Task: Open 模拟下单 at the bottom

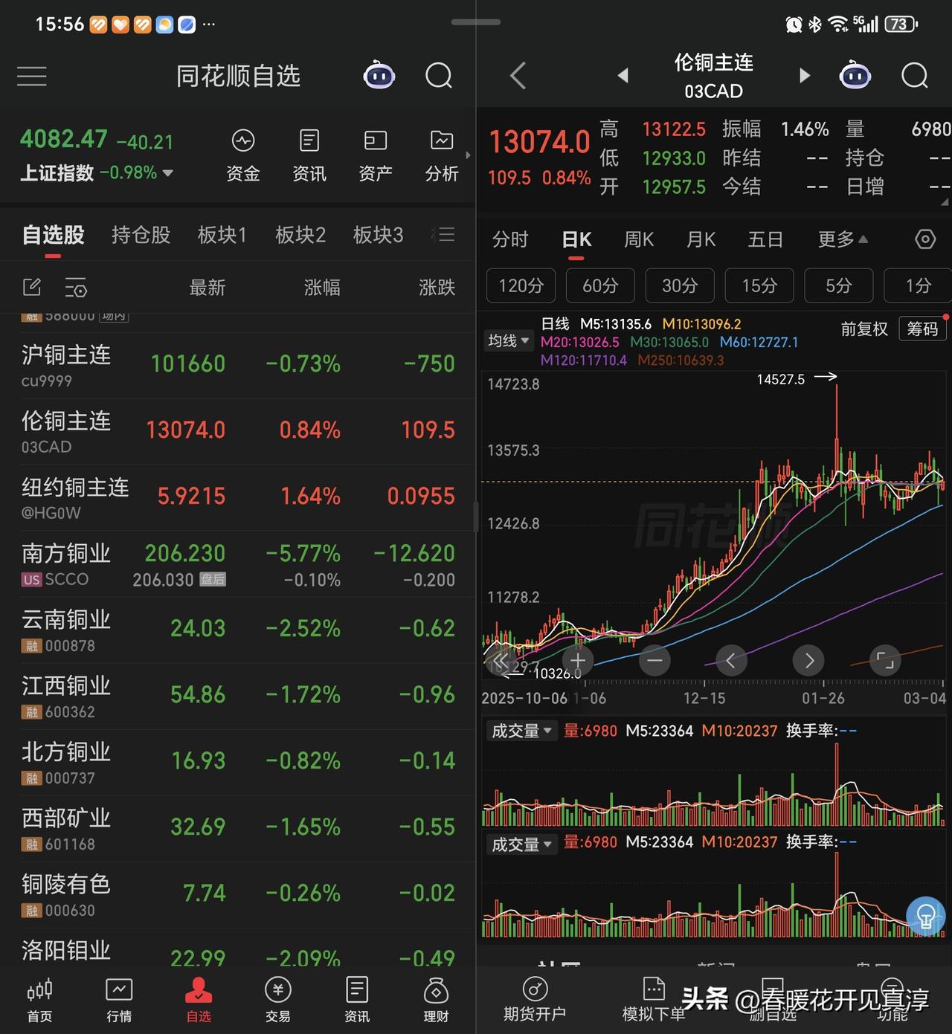Action: tap(653, 1000)
